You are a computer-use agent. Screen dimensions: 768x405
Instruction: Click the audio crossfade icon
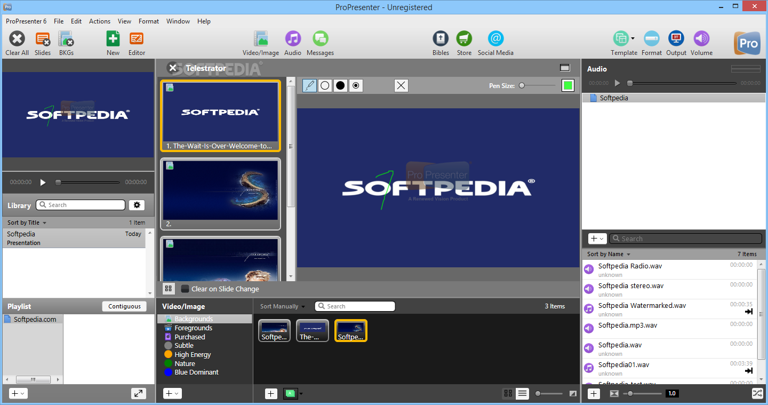coord(614,393)
